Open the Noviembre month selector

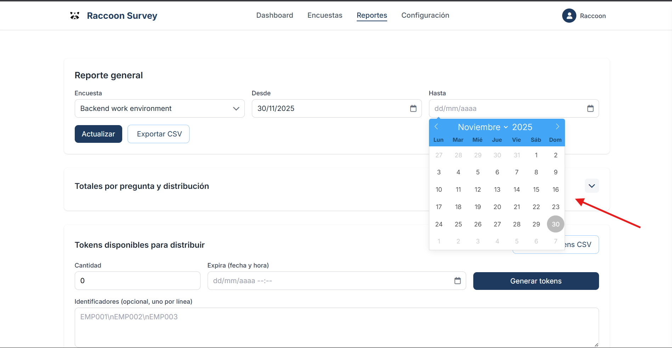482,127
